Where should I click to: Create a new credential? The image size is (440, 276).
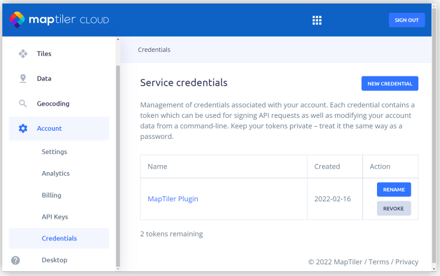pyautogui.click(x=389, y=83)
